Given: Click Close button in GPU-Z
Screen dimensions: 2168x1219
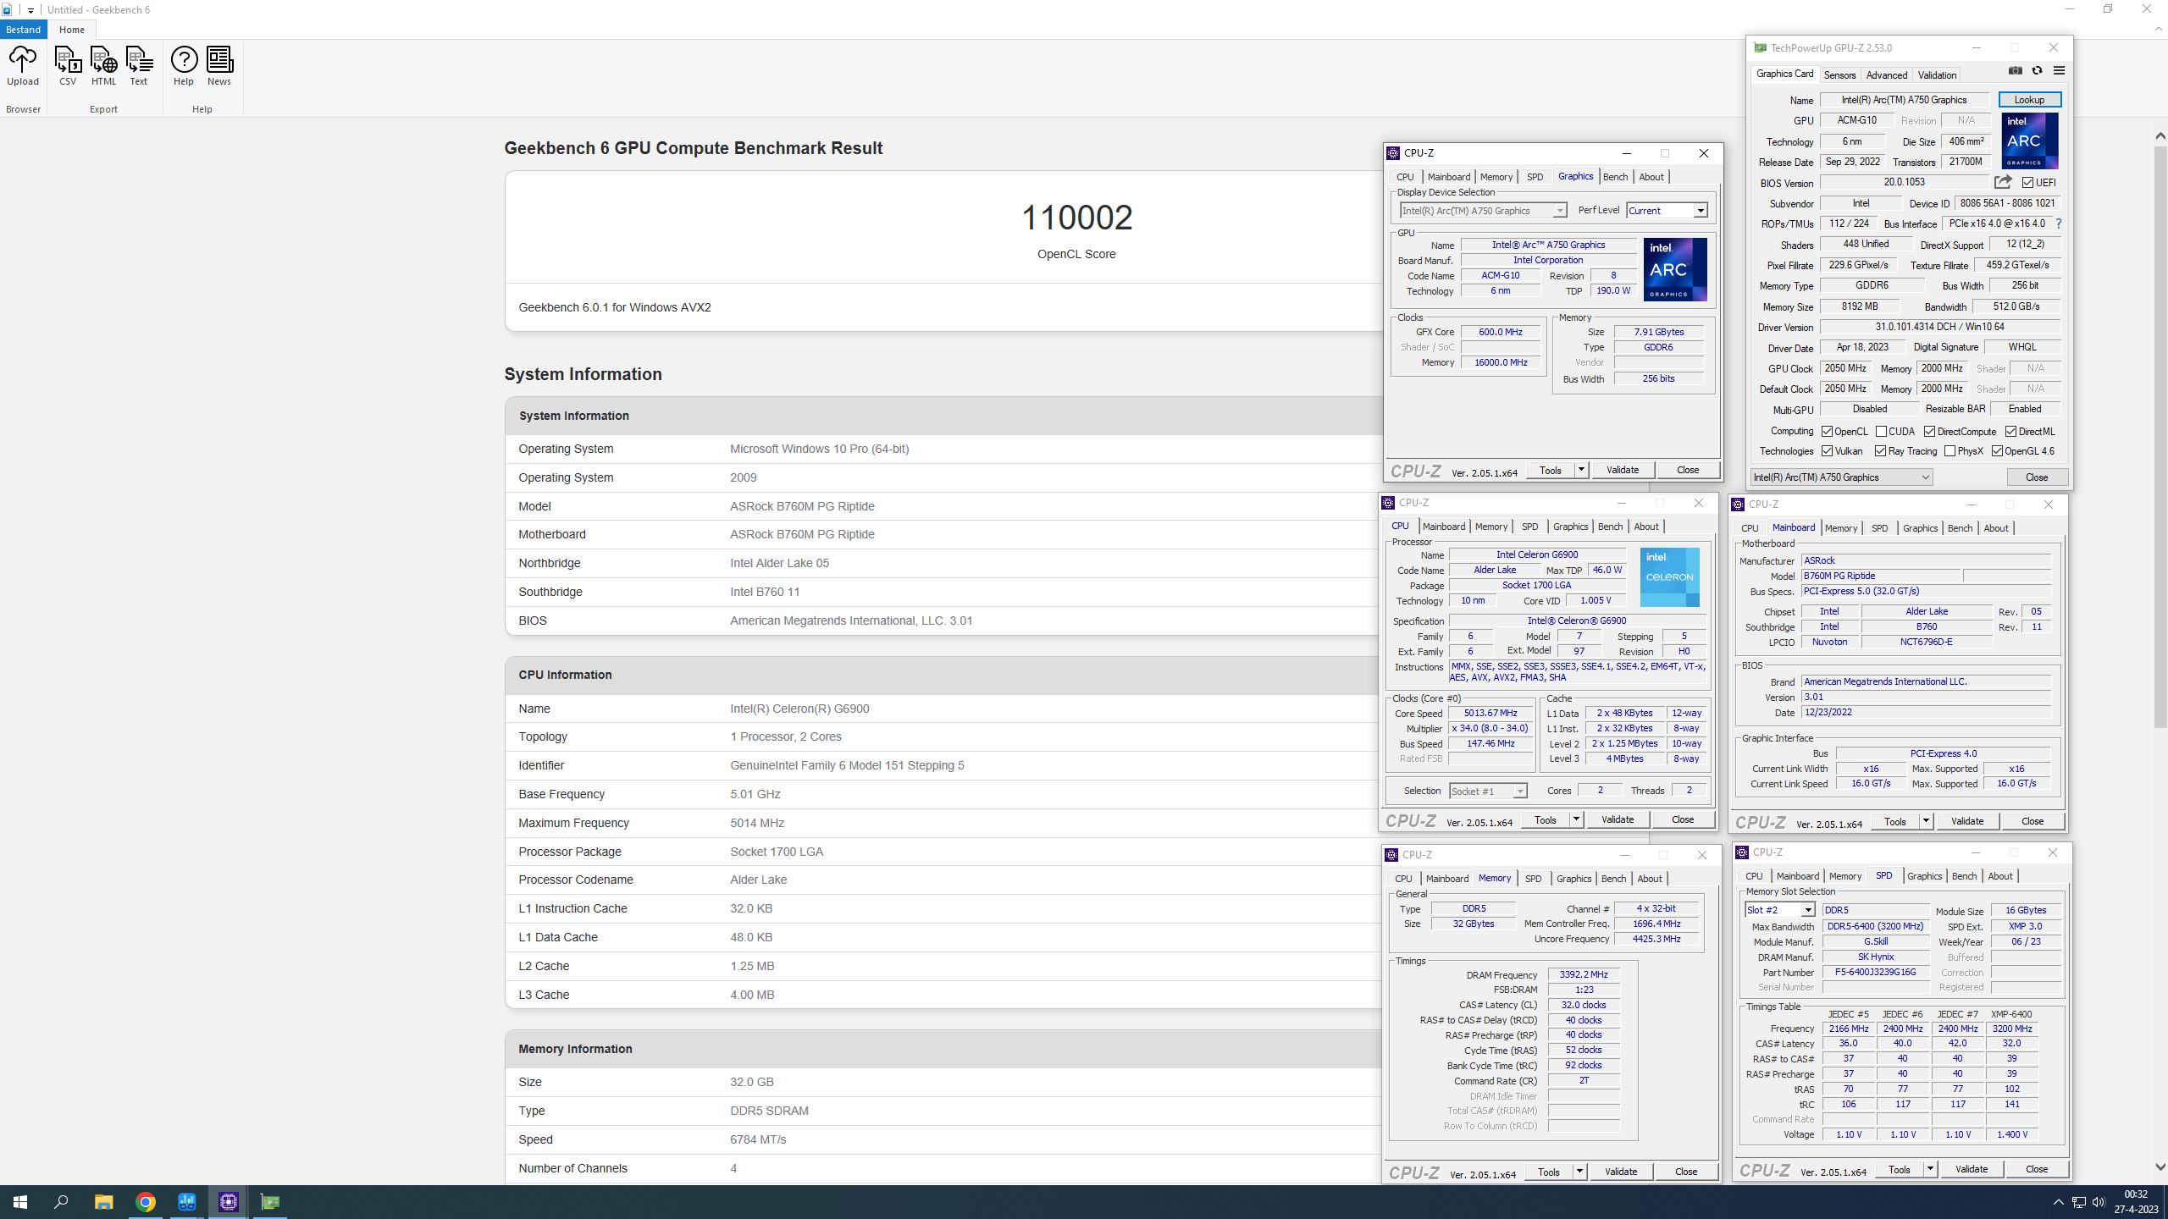Looking at the screenshot, I should tap(2037, 477).
